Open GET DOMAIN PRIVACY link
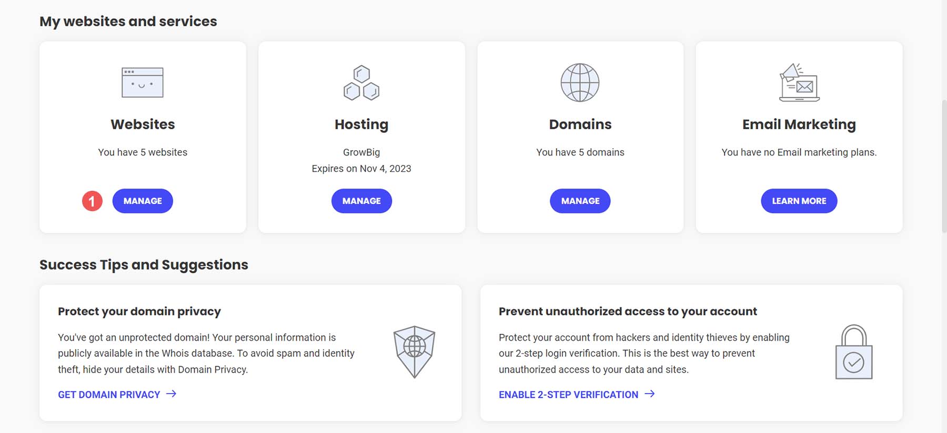947x433 pixels. pos(108,394)
